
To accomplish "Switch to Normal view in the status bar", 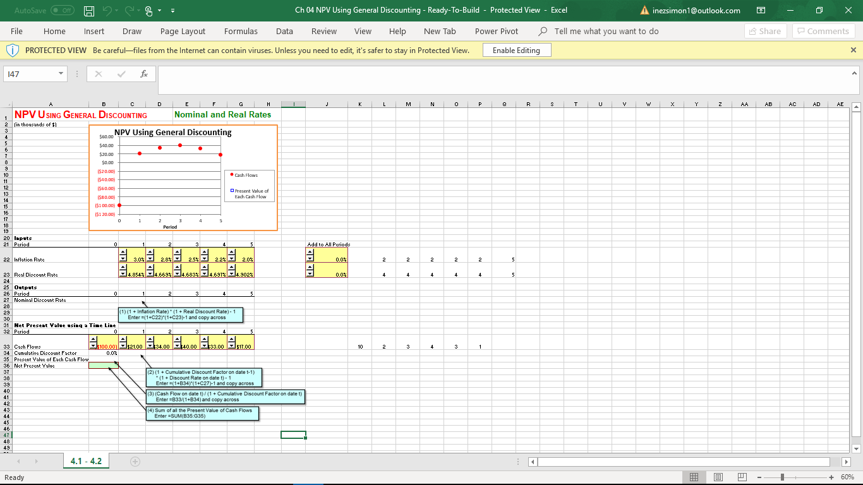I will click(x=694, y=477).
